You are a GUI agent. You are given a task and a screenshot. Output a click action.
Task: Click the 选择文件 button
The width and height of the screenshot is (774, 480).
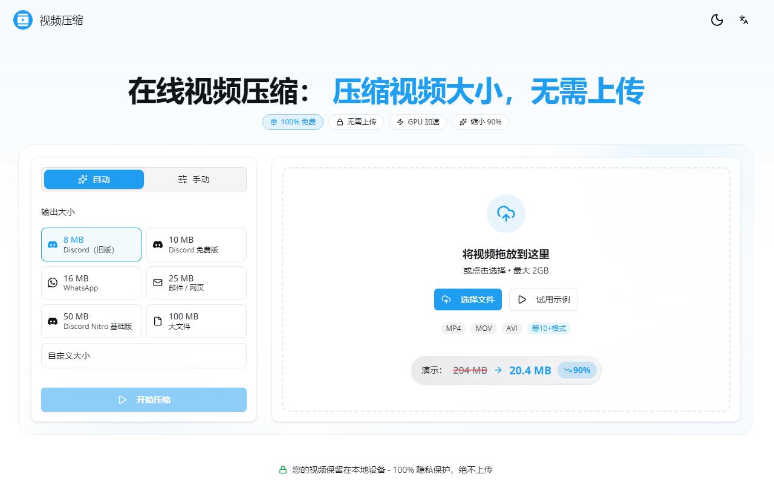coord(467,299)
